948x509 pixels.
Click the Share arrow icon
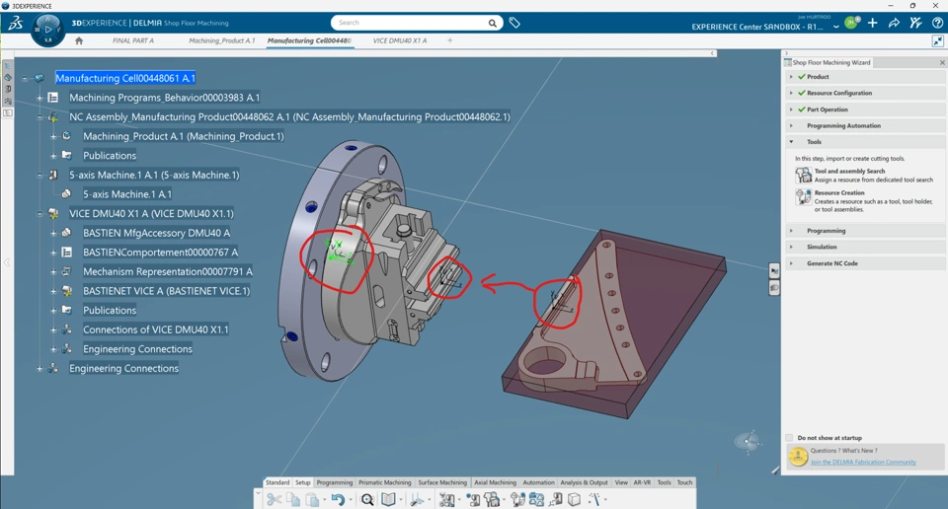tap(894, 23)
